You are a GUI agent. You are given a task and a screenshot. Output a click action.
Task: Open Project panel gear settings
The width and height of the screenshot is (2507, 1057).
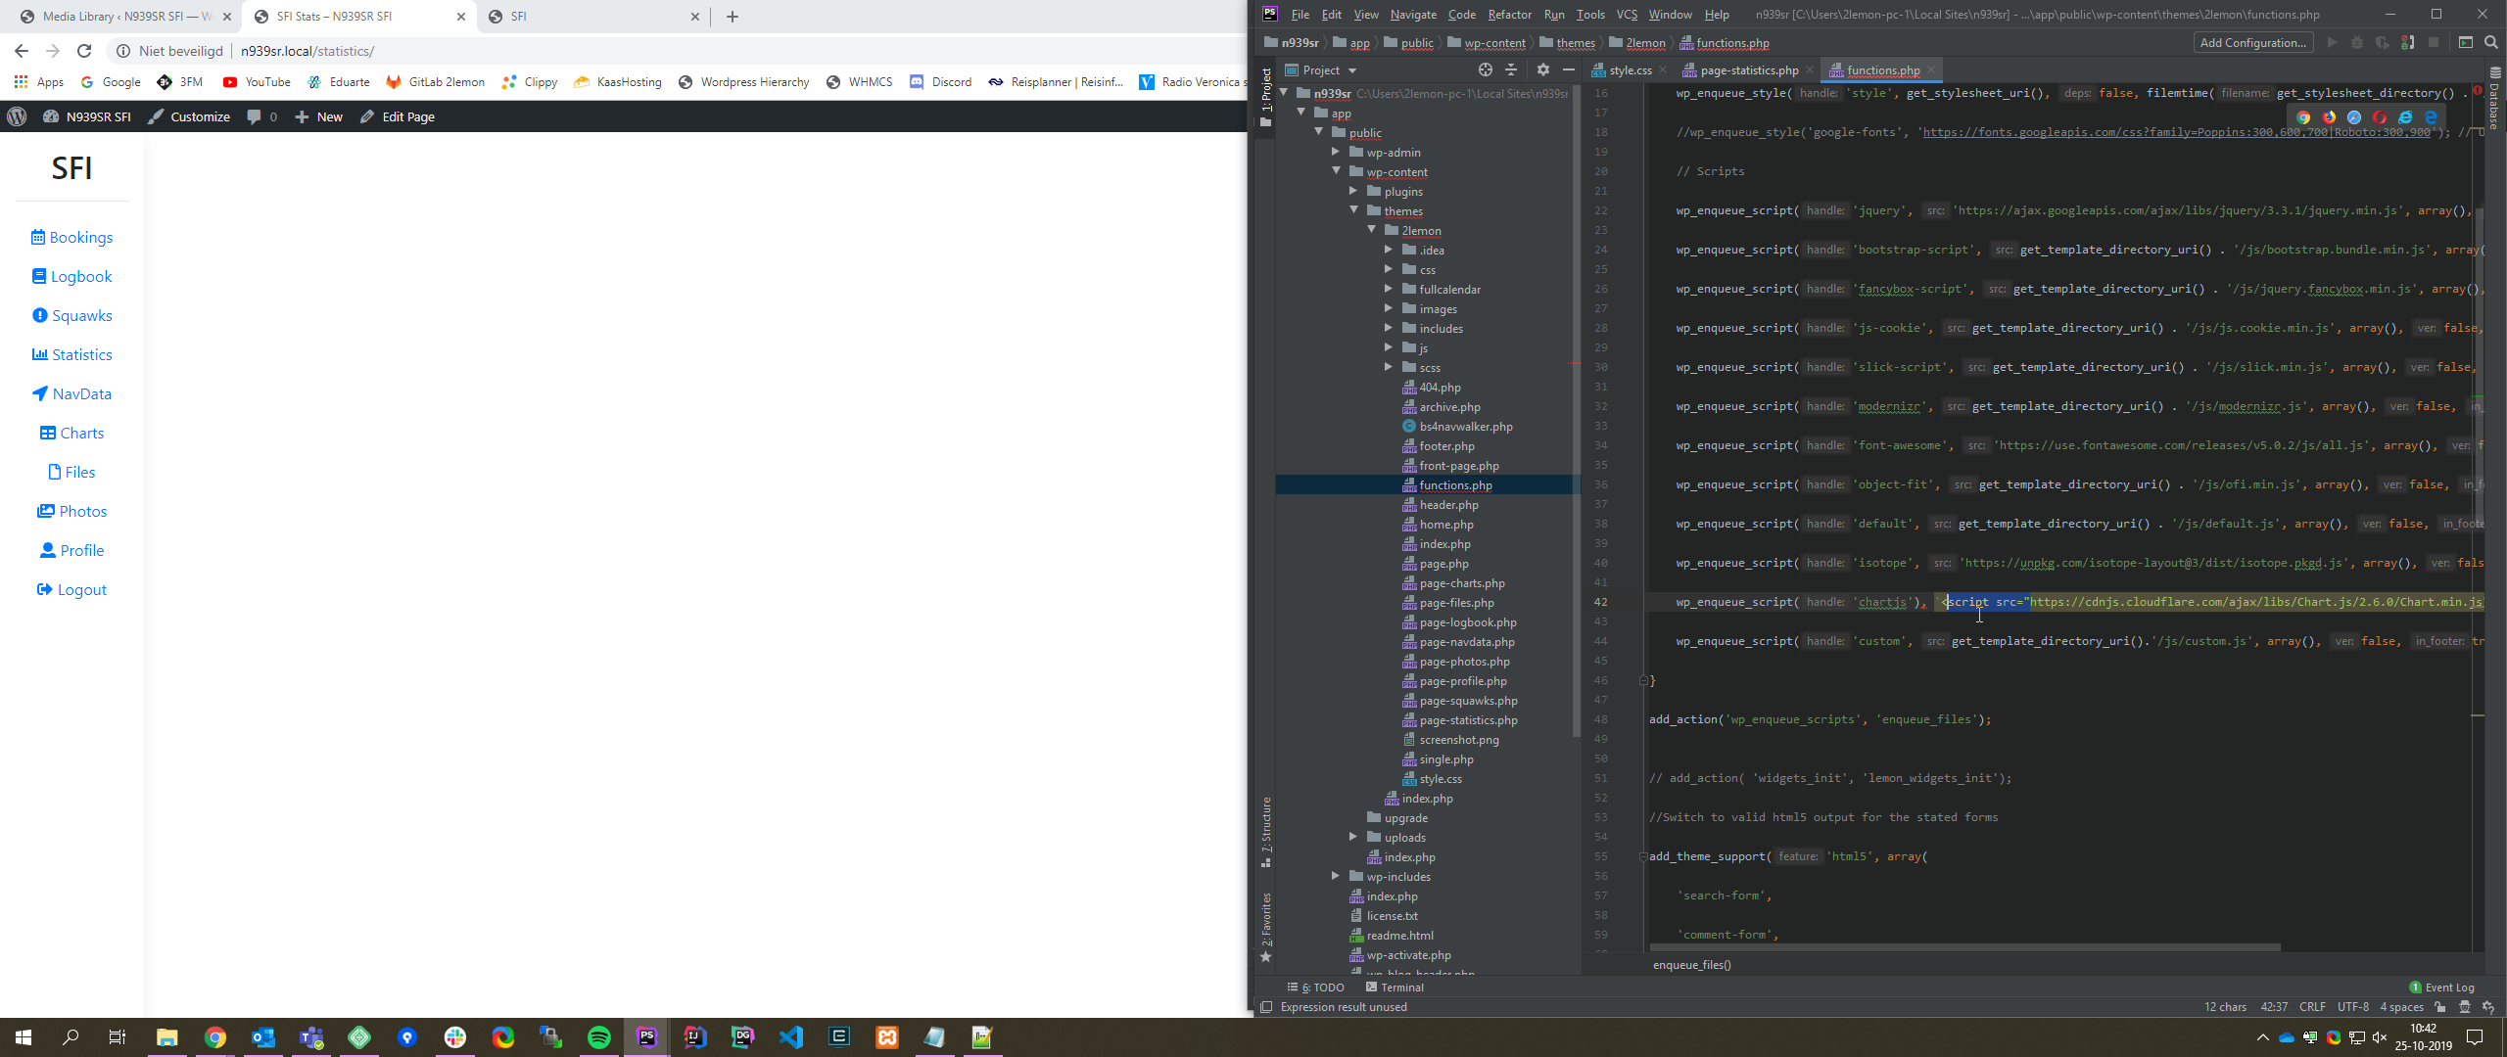(x=1543, y=69)
